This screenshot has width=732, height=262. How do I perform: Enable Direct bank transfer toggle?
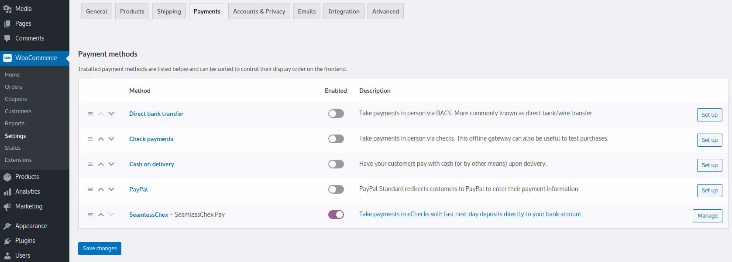click(x=336, y=114)
